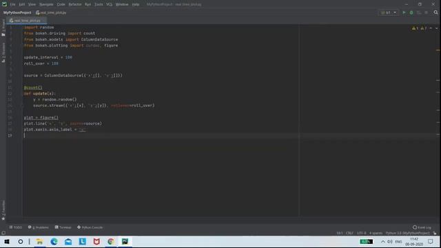
Task: Toggle tool window bars icon at bottom-left
Action: coord(3,233)
